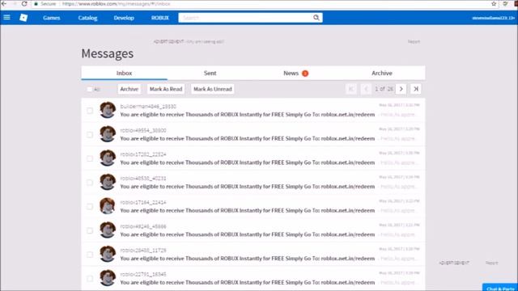Check the box for builderman4846's message

coord(90,111)
